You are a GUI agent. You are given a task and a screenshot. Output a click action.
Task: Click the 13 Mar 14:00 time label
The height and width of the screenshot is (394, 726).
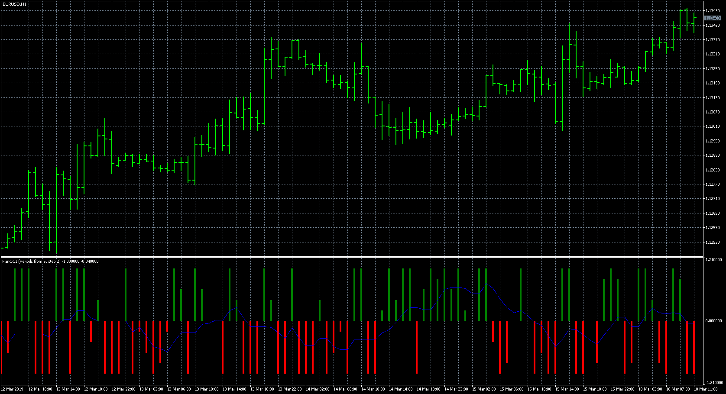(x=234, y=389)
